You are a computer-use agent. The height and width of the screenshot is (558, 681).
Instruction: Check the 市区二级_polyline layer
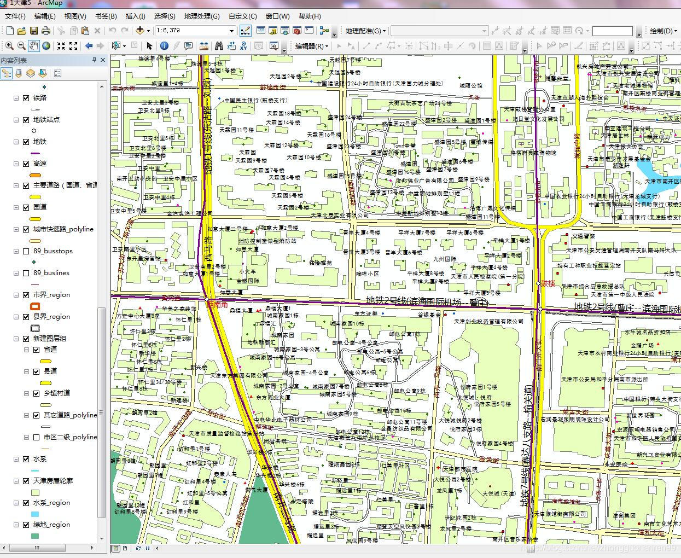(36, 437)
